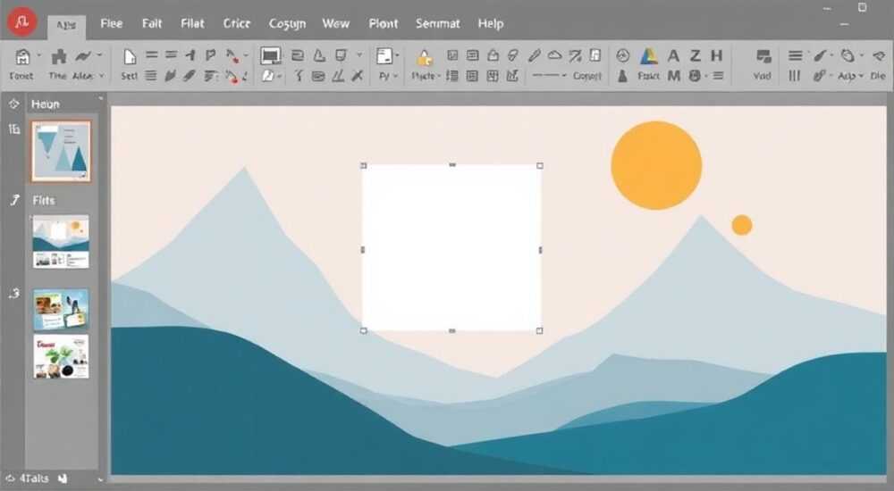Screen dimensions: 894x491
Task: Click the X-shaped icon in toolbar
Action: (358, 75)
